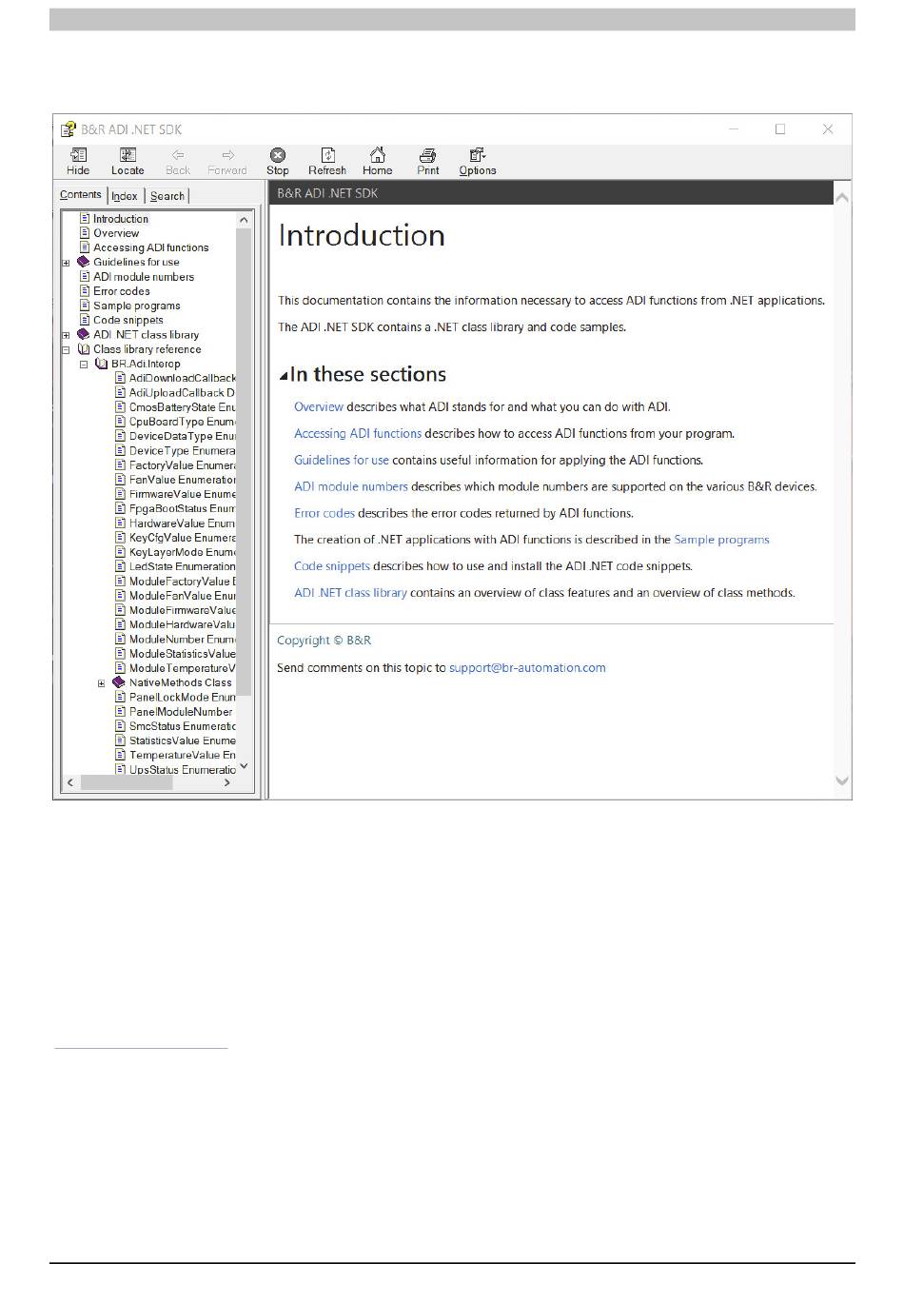The height and width of the screenshot is (1303, 904).
Task: Click content pane scroll-down chevron
Action: [842, 780]
